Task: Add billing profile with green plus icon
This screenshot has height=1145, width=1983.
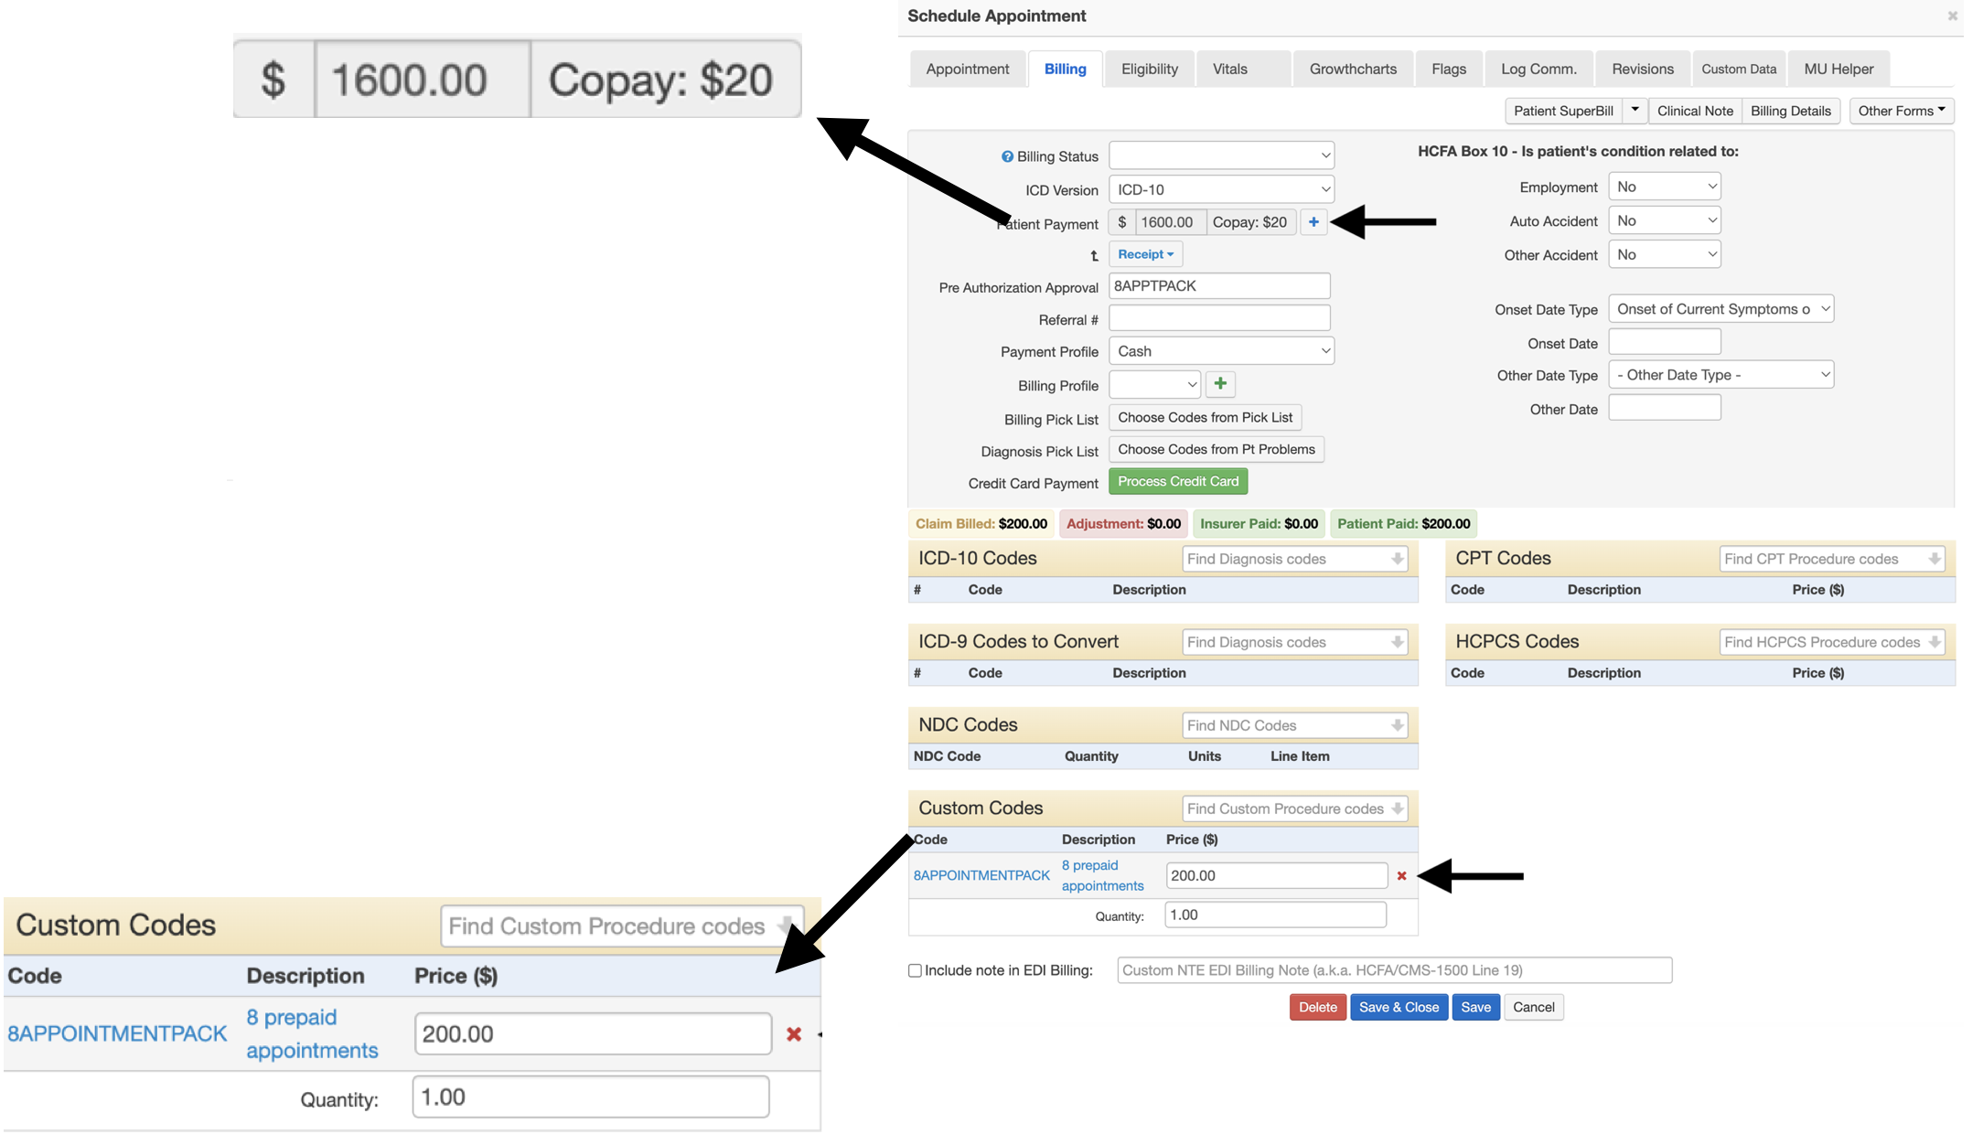Action: 1220,384
